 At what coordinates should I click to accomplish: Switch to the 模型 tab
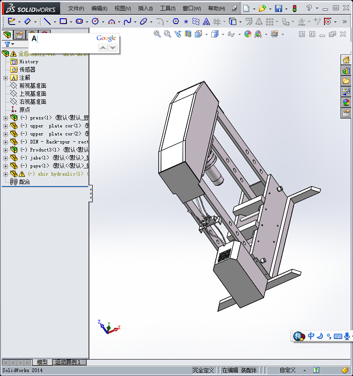click(42, 362)
